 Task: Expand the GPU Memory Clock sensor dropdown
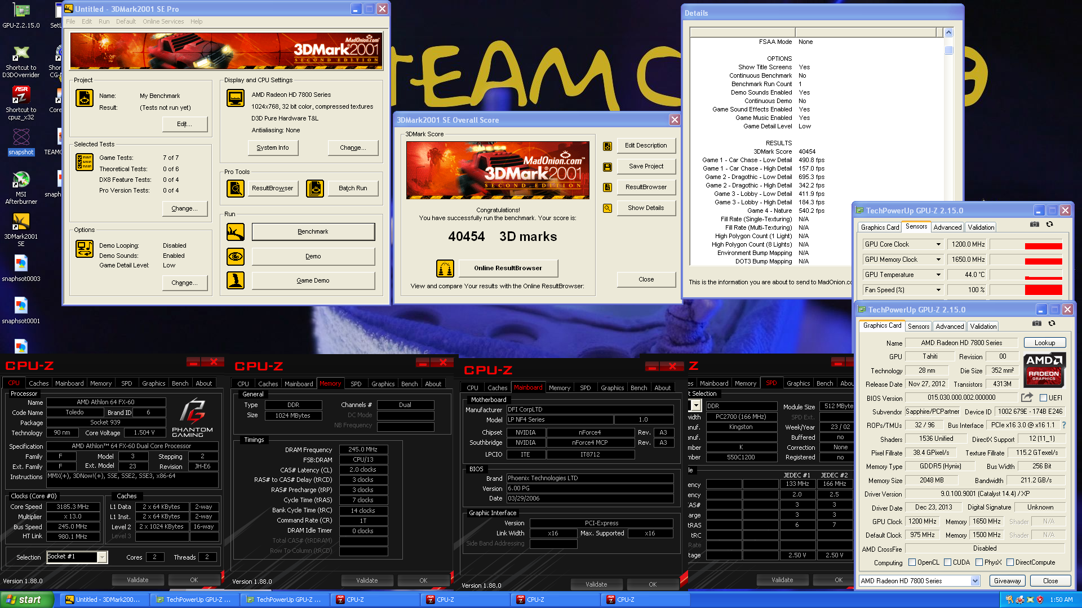[938, 260]
